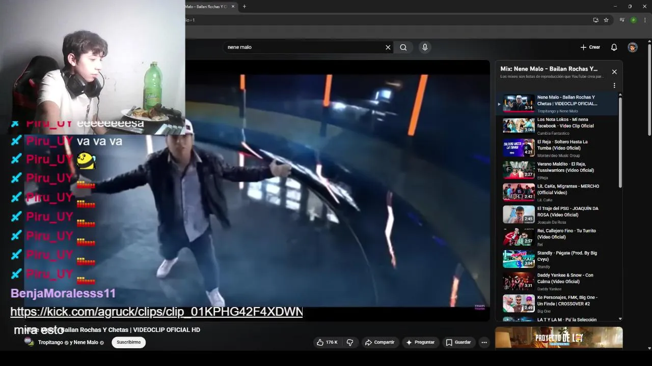The width and height of the screenshot is (652, 366).
Task: Like the video with 176 K likes
Action: pyautogui.click(x=327, y=343)
